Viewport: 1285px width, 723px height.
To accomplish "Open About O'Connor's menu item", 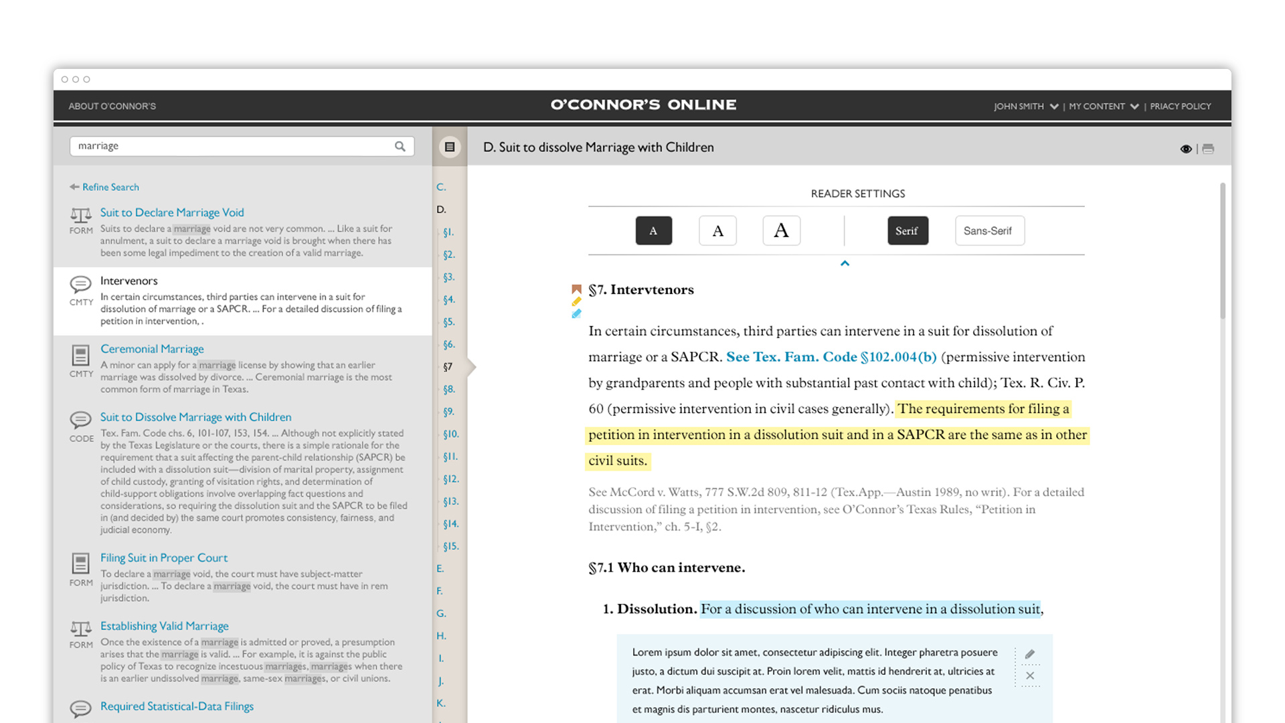I will click(112, 106).
